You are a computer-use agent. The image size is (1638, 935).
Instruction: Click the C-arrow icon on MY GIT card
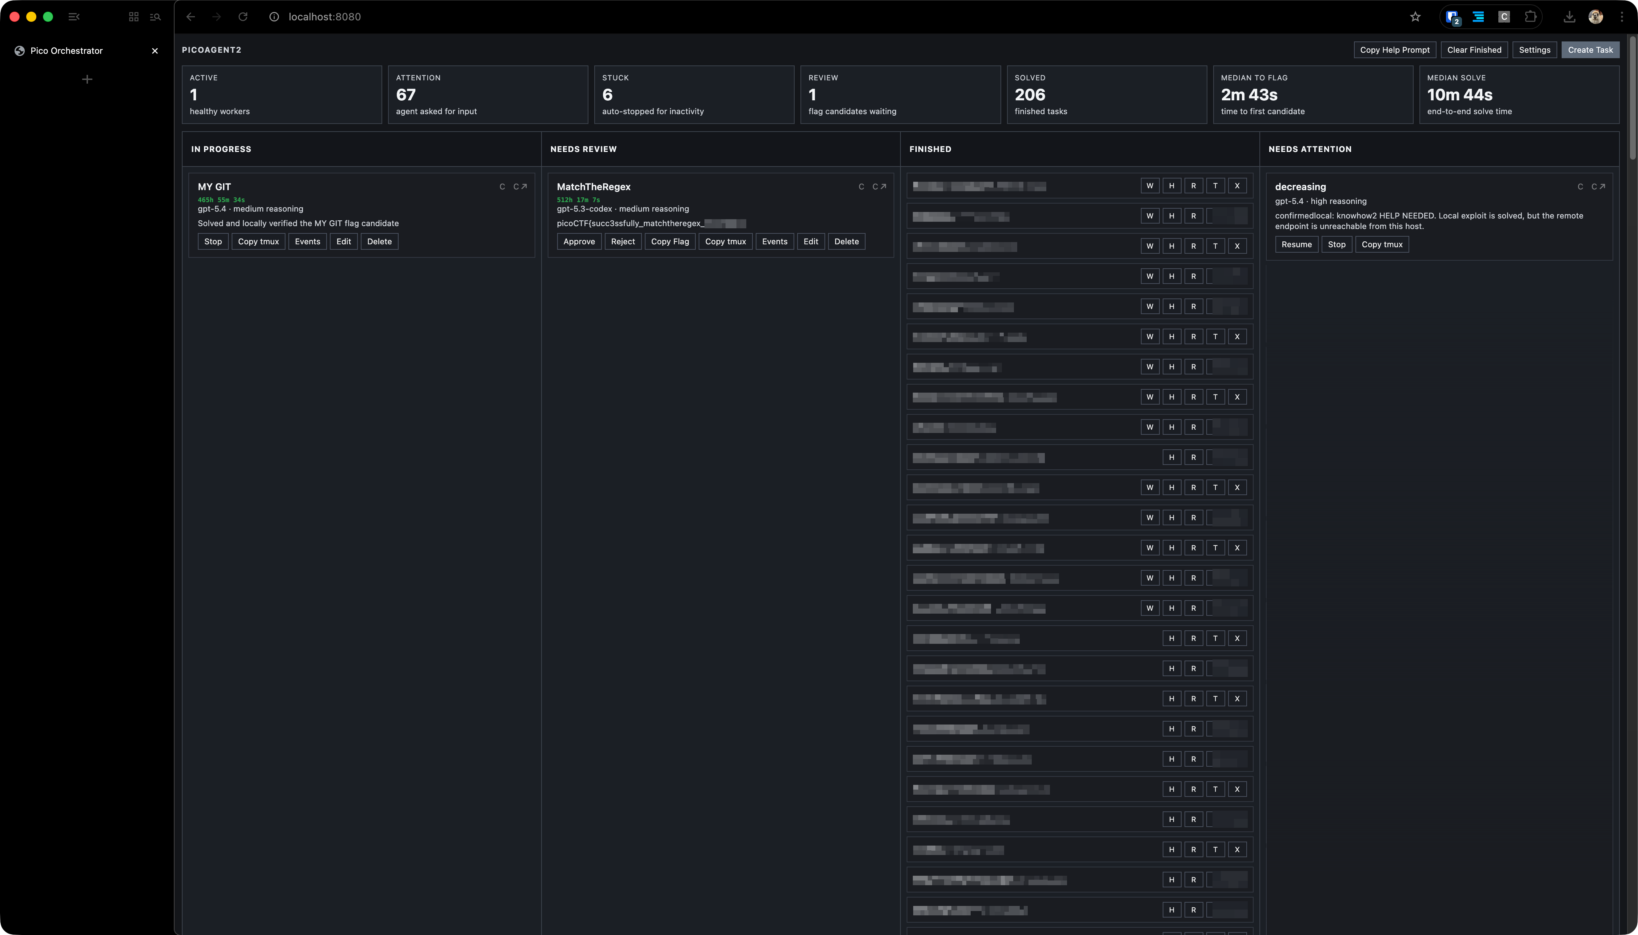coord(520,187)
